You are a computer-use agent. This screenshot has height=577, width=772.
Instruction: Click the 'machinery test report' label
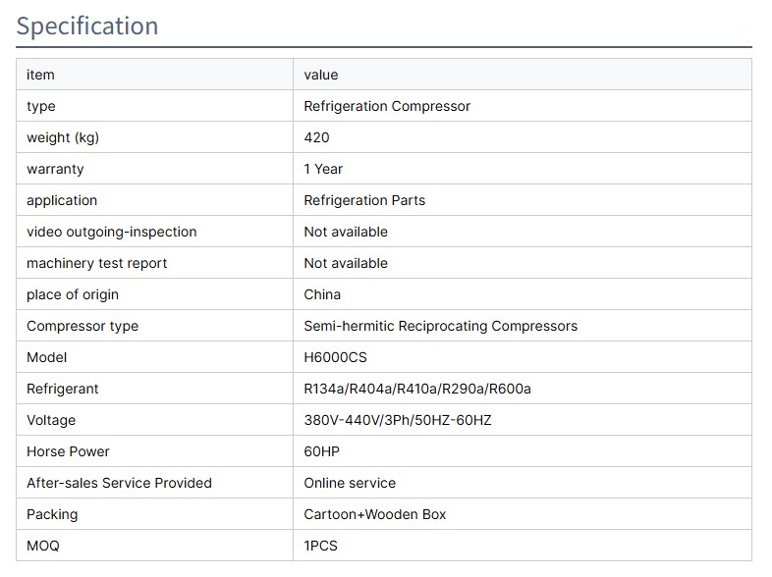[97, 263]
